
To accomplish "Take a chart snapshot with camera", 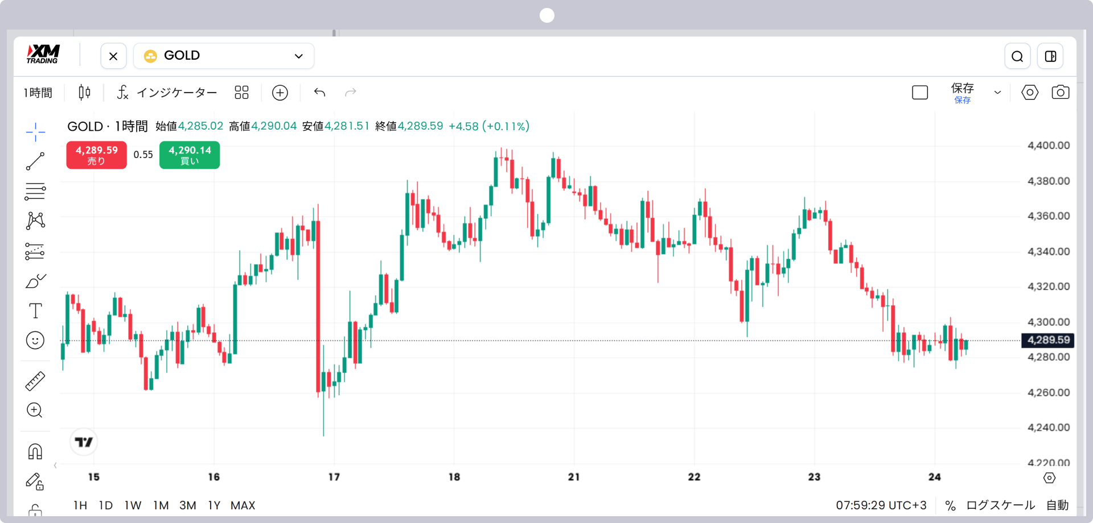I will pyautogui.click(x=1061, y=92).
